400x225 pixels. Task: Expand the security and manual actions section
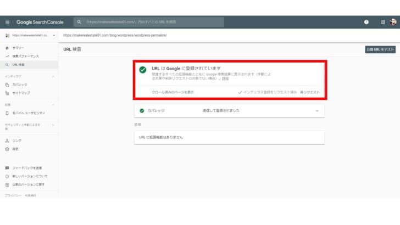53,125
